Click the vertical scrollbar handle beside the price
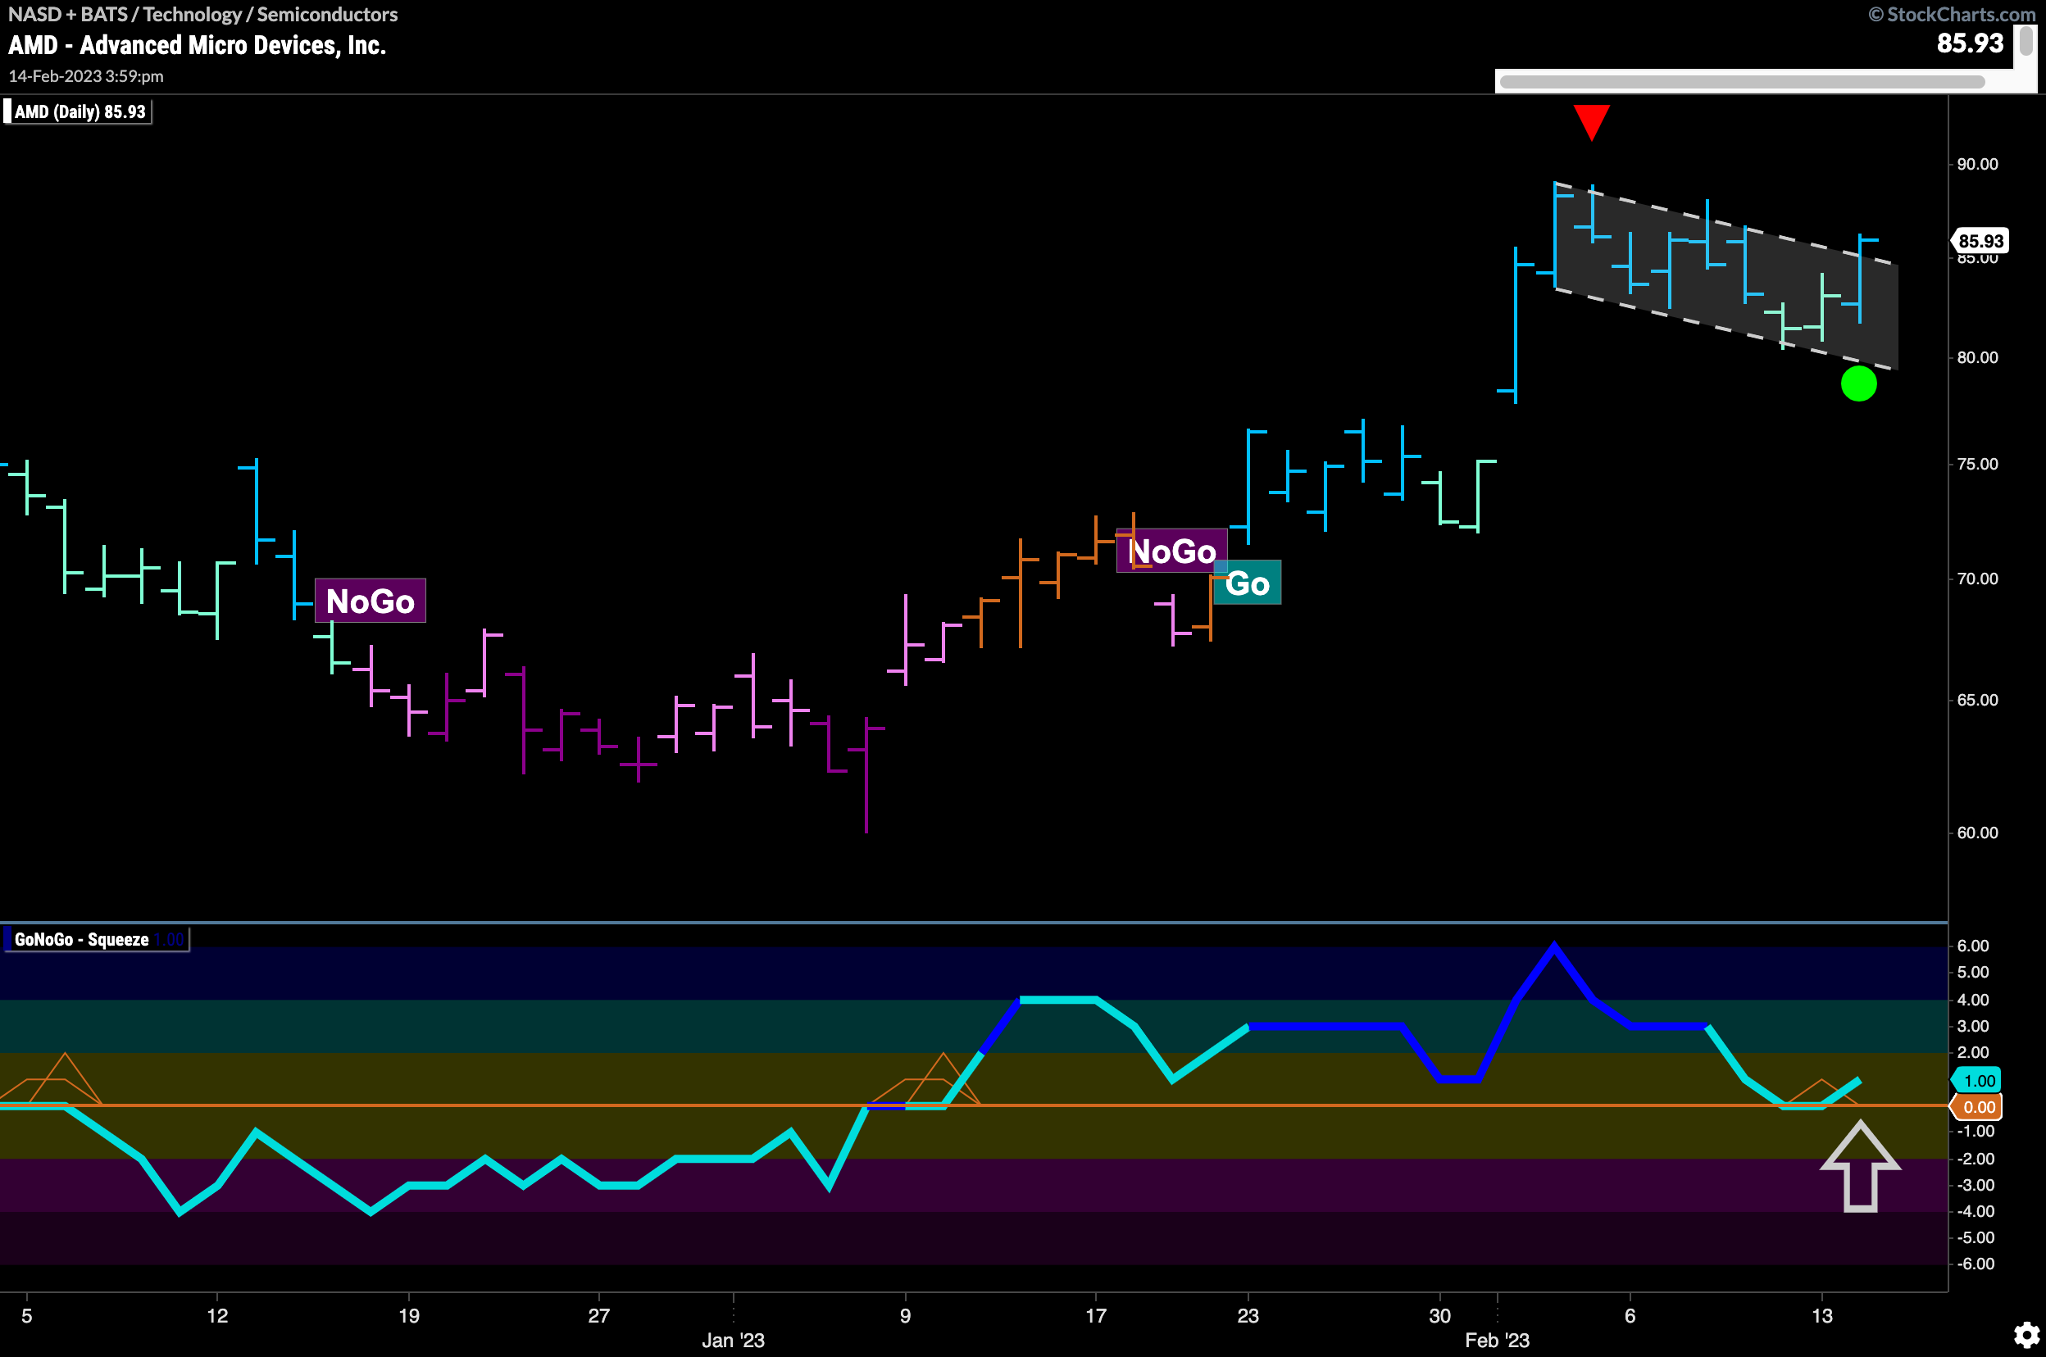Viewport: 2046px width, 1357px height. [x=2026, y=42]
